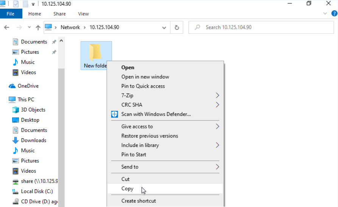
Task: Open CD Drive (D:) in sidebar
Action: [39, 201]
